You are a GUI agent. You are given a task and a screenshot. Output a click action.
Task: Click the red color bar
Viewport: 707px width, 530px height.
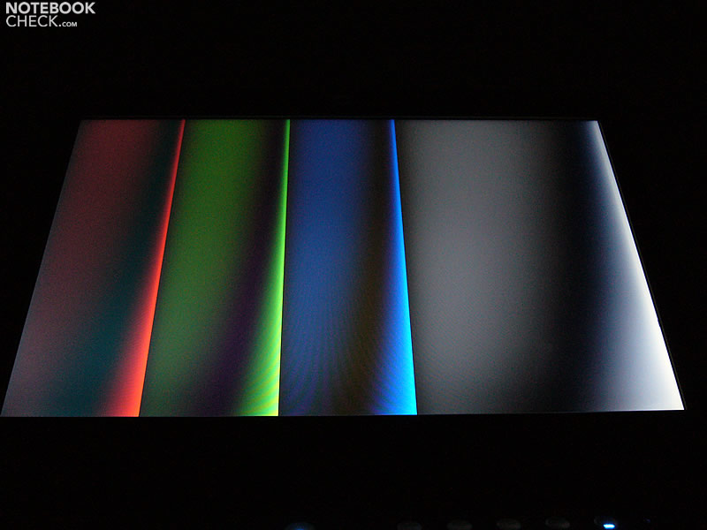click(x=94, y=268)
